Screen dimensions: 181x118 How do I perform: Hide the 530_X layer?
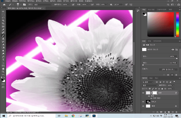143,102
